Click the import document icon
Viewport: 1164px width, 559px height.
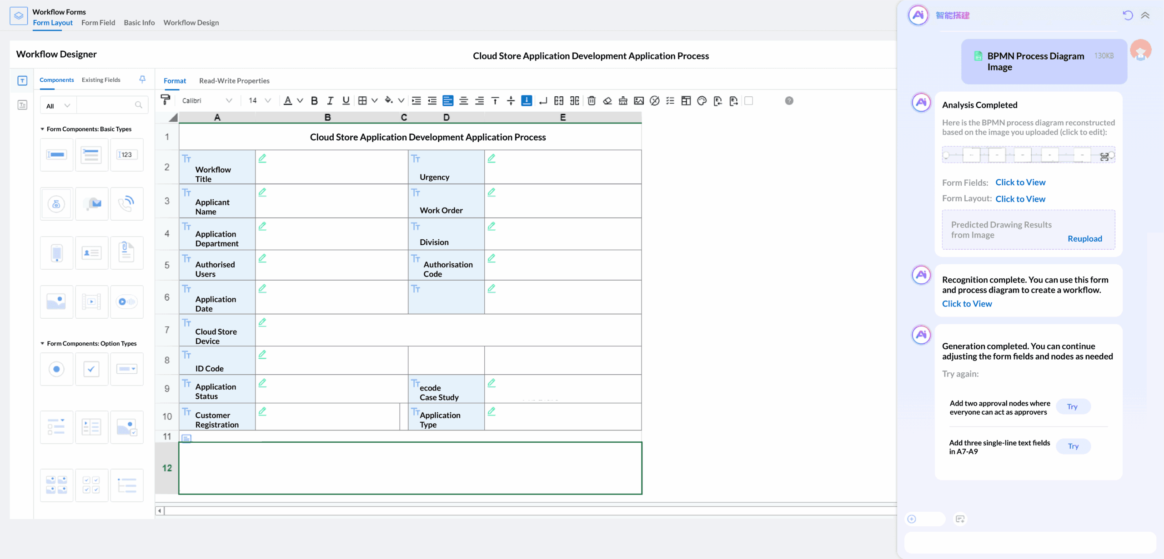[717, 101]
